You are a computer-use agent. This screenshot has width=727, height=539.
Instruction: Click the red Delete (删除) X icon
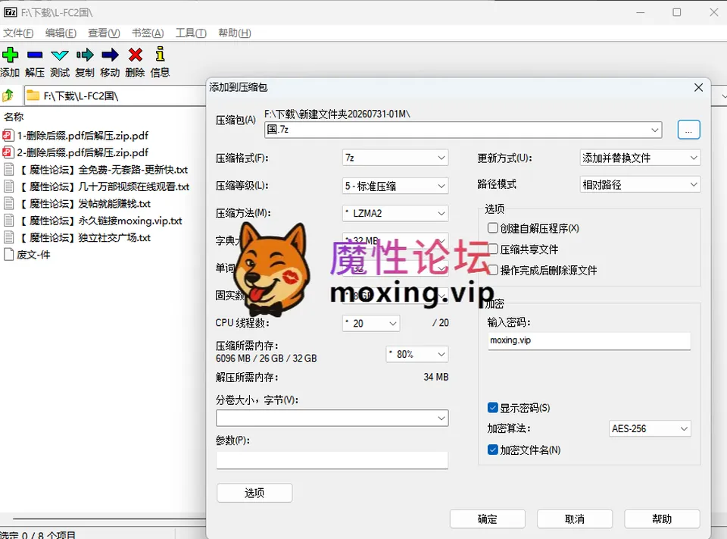click(x=136, y=55)
